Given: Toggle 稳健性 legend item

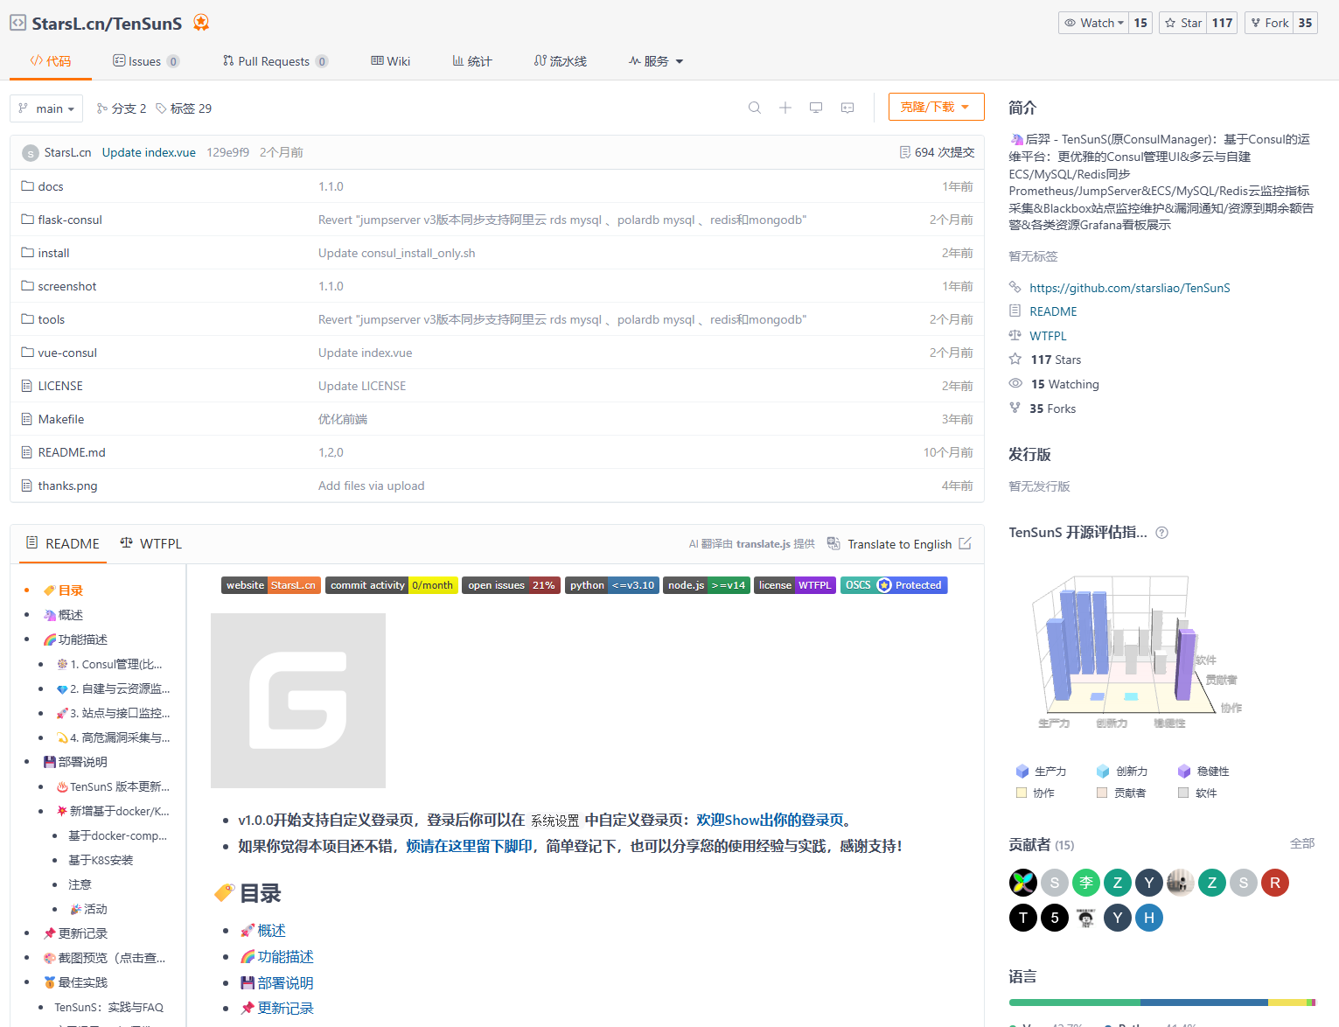Looking at the screenshot, I should 1203,771.
